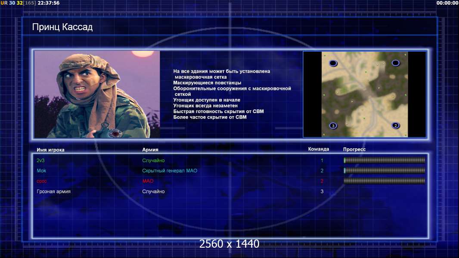Click red 'МАО' army entry
Image resolution: width=459 pixels, height=258 pixels.
[148, 181]
